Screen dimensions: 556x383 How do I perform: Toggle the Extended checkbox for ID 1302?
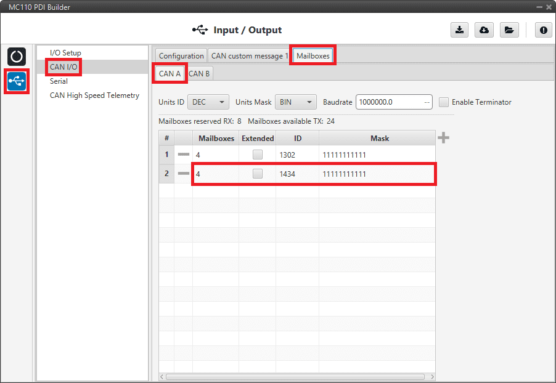257,155
